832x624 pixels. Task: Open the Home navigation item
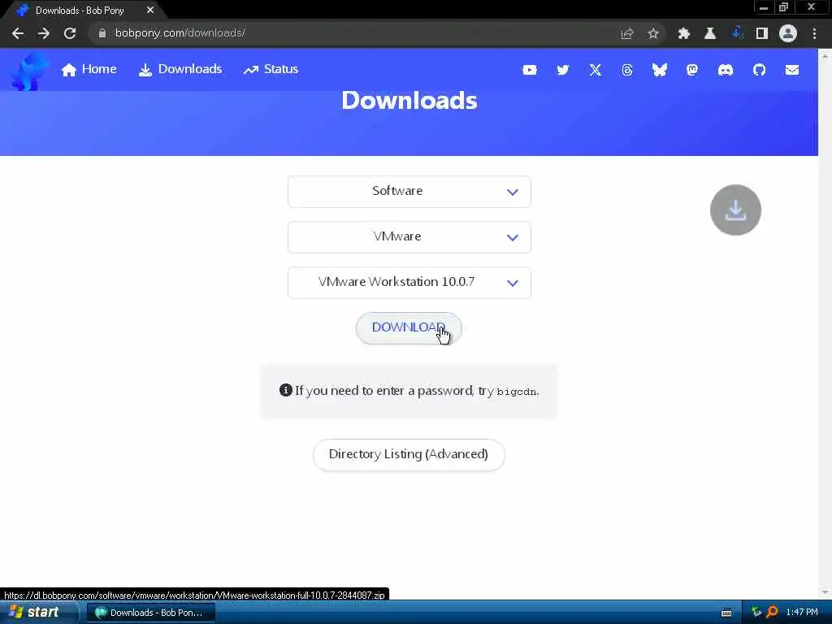(89, 70)
